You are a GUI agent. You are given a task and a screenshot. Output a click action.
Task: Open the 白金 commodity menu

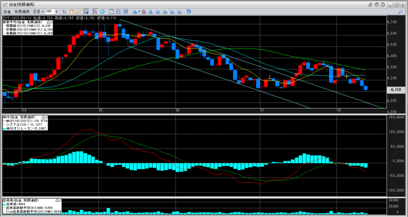click(x=6, y=12)
